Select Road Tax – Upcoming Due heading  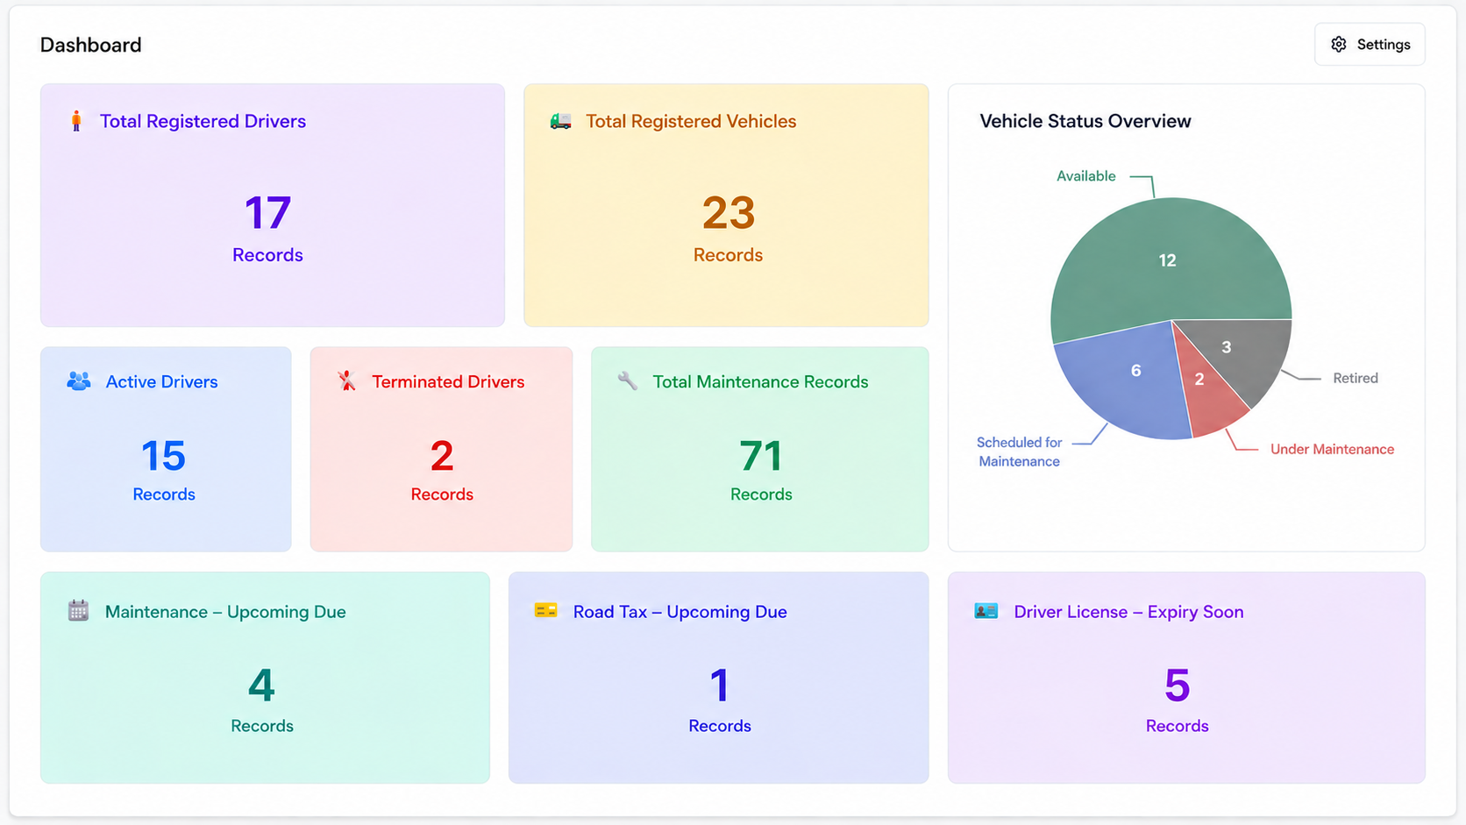pos(680,611)
